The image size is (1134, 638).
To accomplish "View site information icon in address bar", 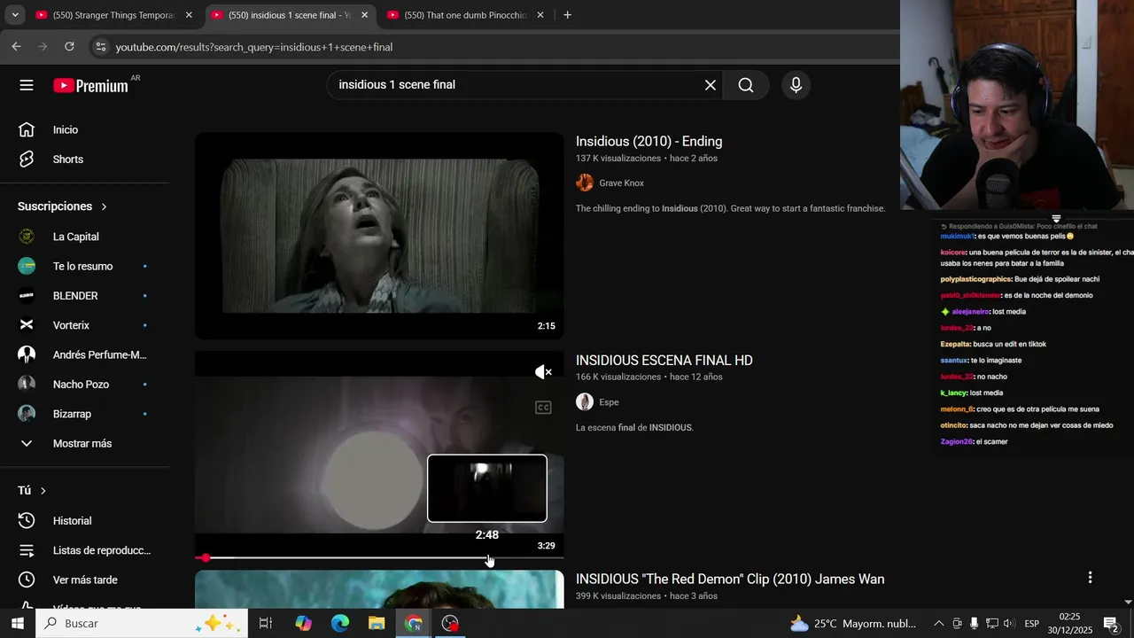I will click(x=101, y=47).
